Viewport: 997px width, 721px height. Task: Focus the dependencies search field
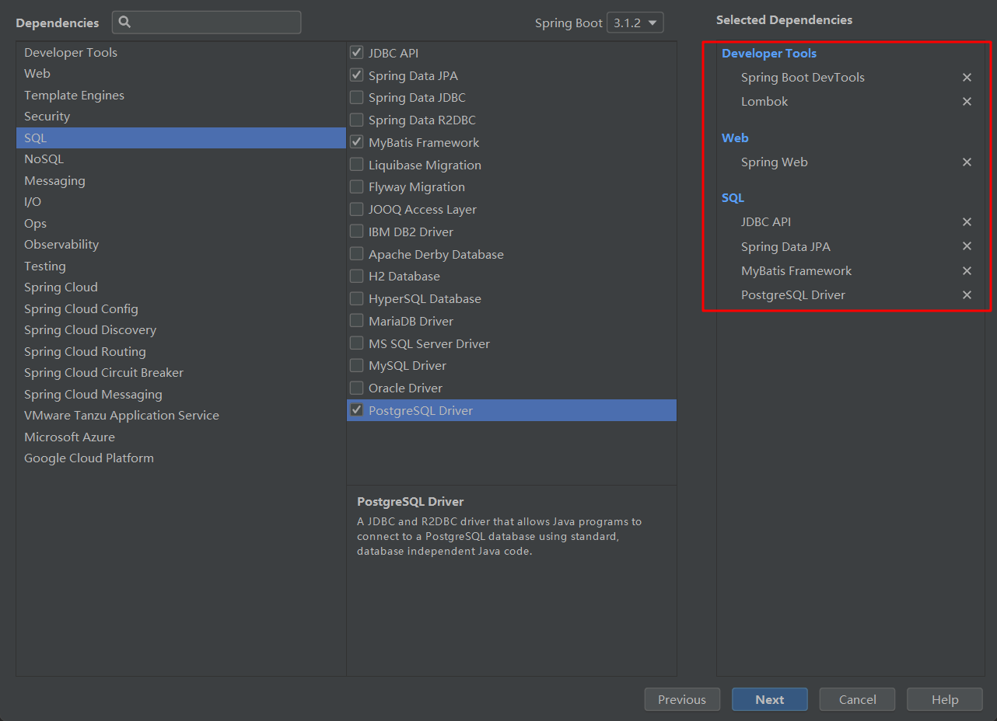(x=206, y=23)
